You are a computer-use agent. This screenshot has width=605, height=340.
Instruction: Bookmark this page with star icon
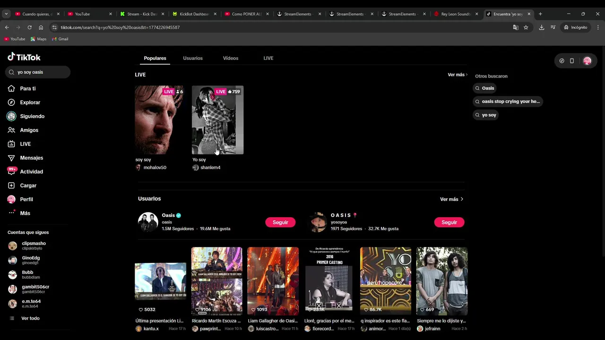point(526,27)
